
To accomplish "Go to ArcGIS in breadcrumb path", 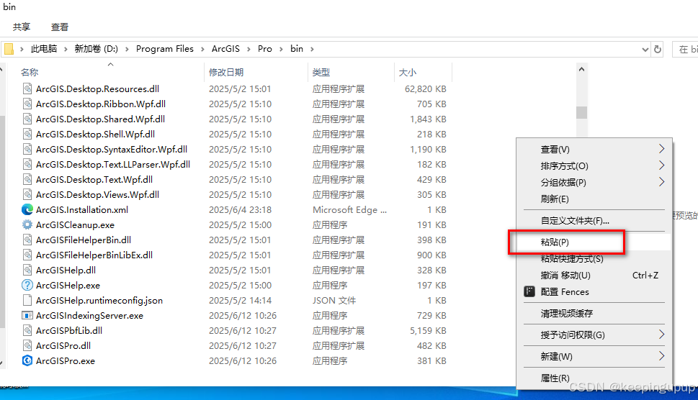I will pos(225,49).
